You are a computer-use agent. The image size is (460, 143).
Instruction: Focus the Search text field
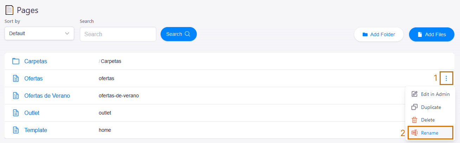(x=118, y=34)
